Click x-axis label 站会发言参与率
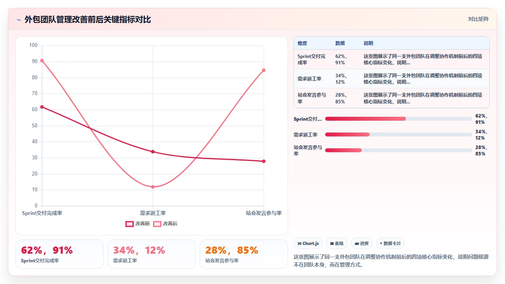Viewport: 505px width, 284px height. [x=264, y=213]
